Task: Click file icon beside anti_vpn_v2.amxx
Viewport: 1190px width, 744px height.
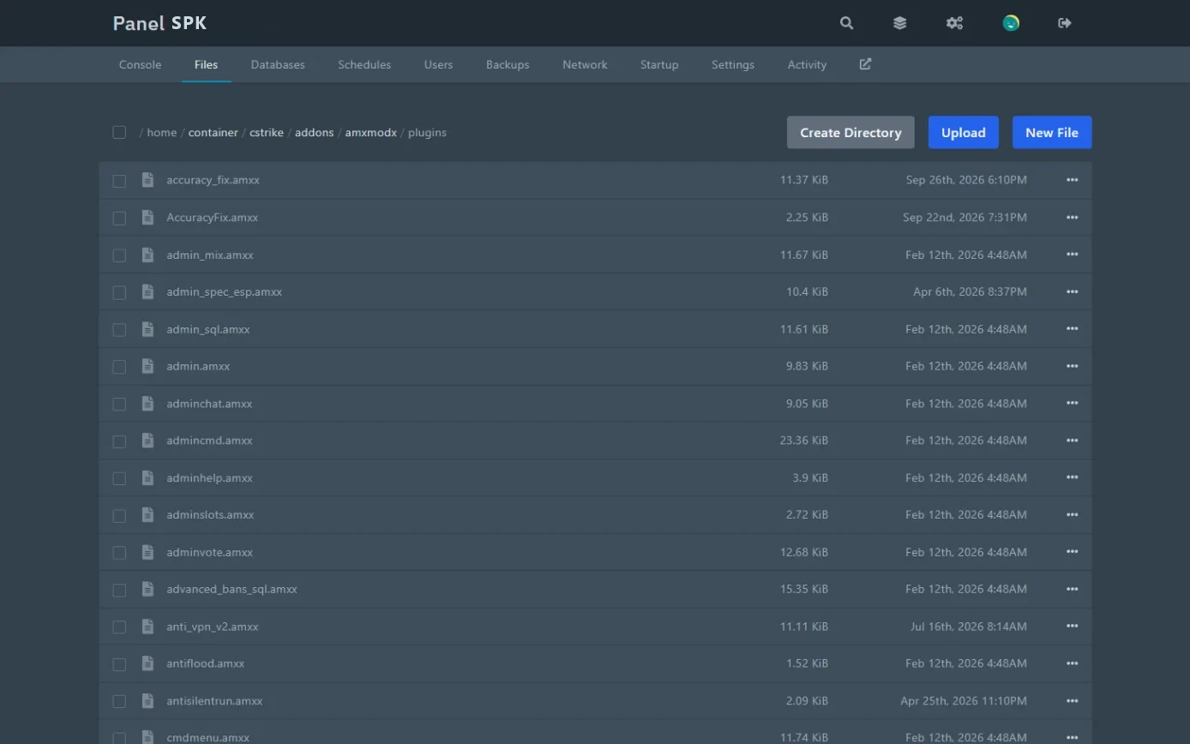Action: [147, 627]
